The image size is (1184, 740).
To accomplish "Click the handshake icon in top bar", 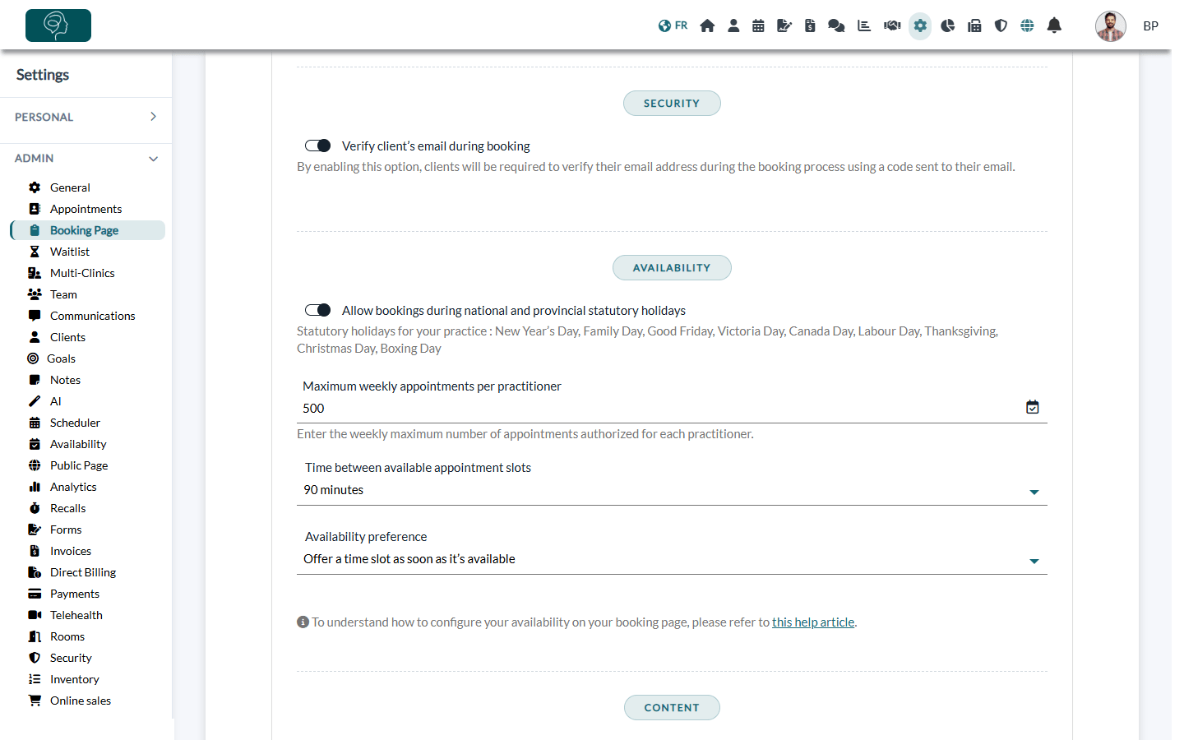I will click(892, 25).
